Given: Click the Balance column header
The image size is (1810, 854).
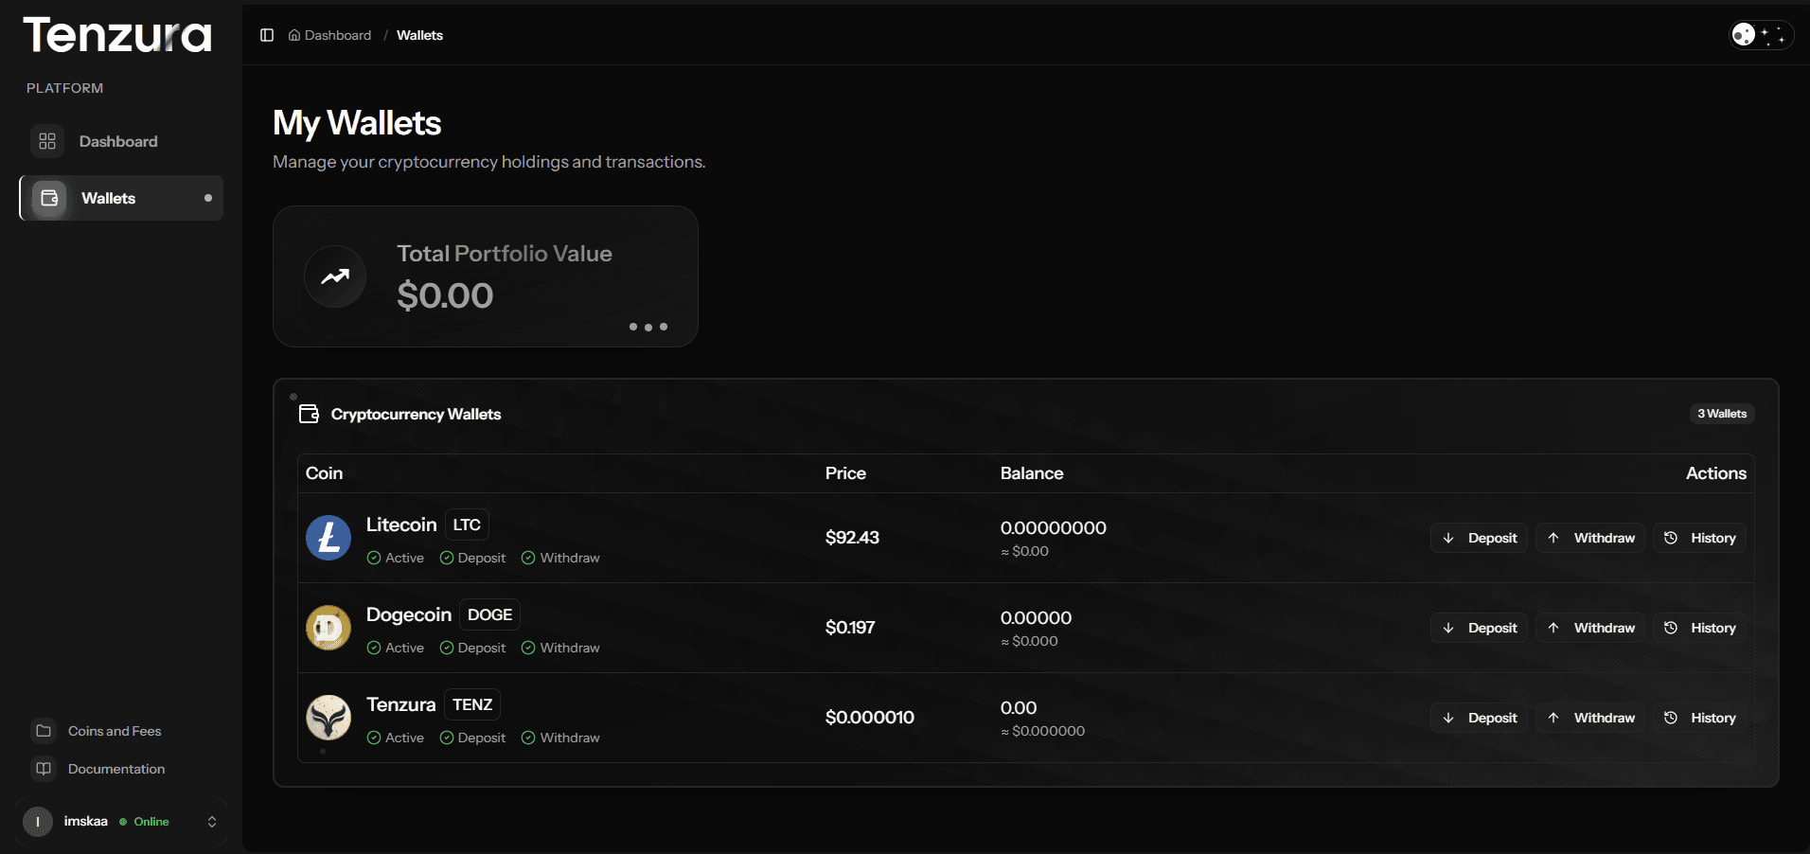Looking at the screenshot, I should tap(1032, 473).
